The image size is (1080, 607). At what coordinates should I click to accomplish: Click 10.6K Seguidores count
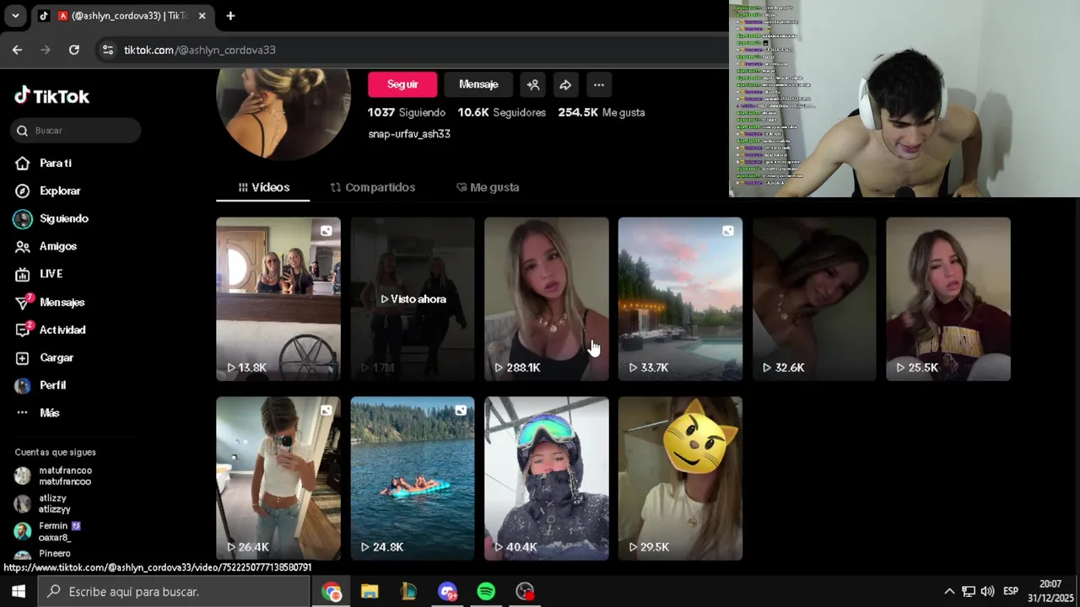tap(501, 112)
